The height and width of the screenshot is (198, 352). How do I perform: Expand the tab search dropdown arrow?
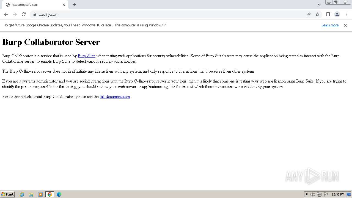click(319, 5)
